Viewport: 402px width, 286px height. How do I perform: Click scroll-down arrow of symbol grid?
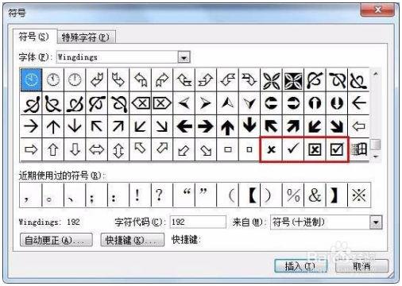coord(376,157)
